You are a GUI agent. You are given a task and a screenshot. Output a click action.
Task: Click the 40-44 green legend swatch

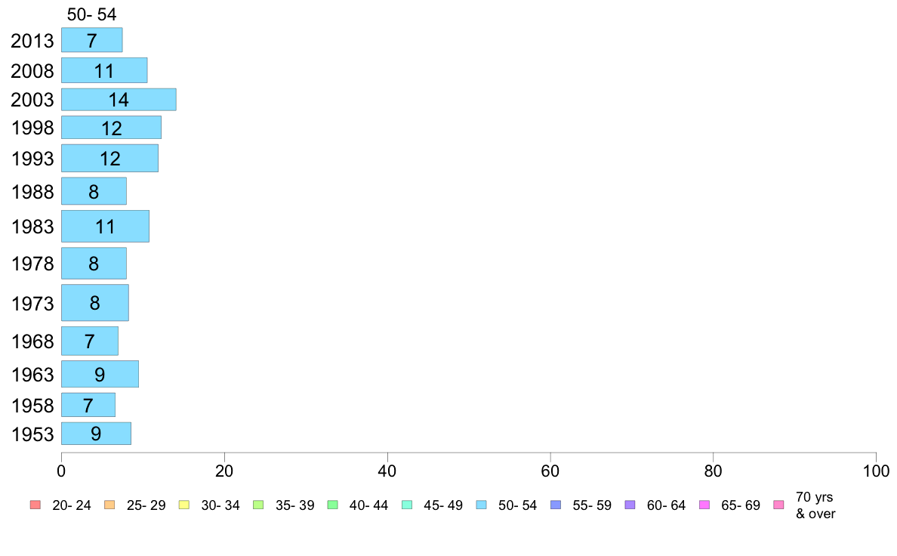click(333, 505)
